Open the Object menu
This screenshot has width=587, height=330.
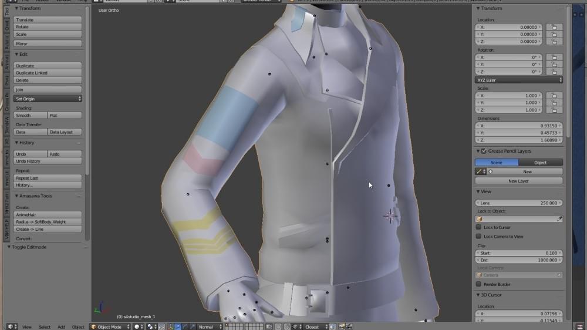click(78, 327)
